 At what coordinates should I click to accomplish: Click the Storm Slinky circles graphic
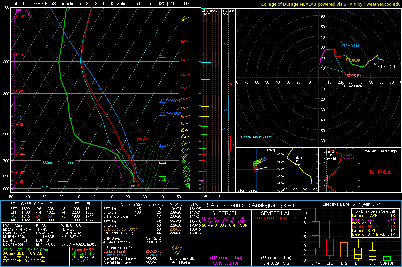tap(260, 164)
